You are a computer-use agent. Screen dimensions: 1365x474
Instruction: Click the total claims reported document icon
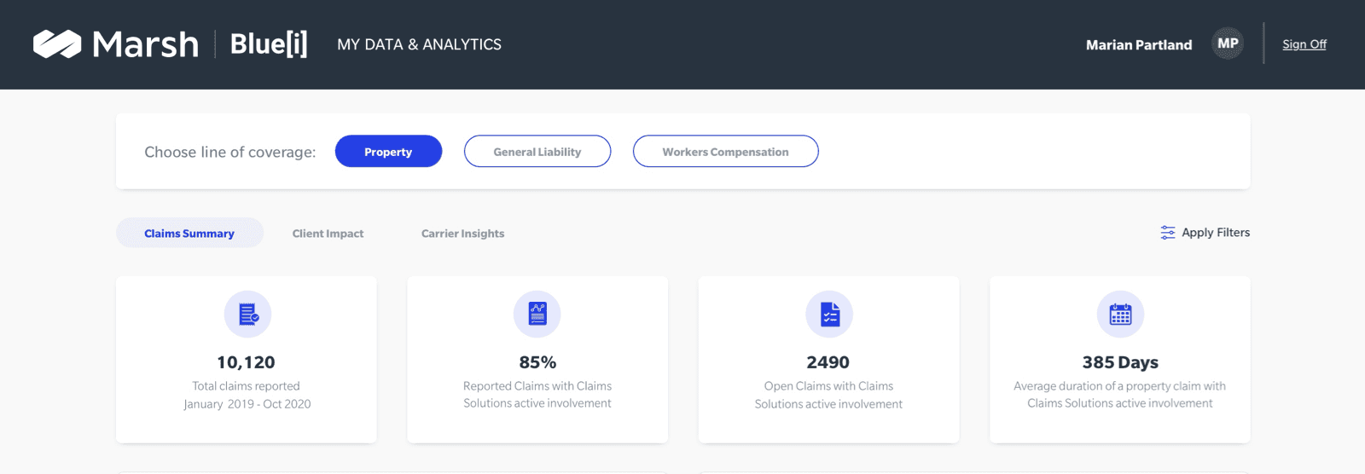coord(247,315)
